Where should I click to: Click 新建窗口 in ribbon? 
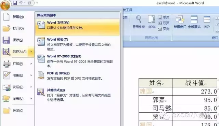point(180,22)
